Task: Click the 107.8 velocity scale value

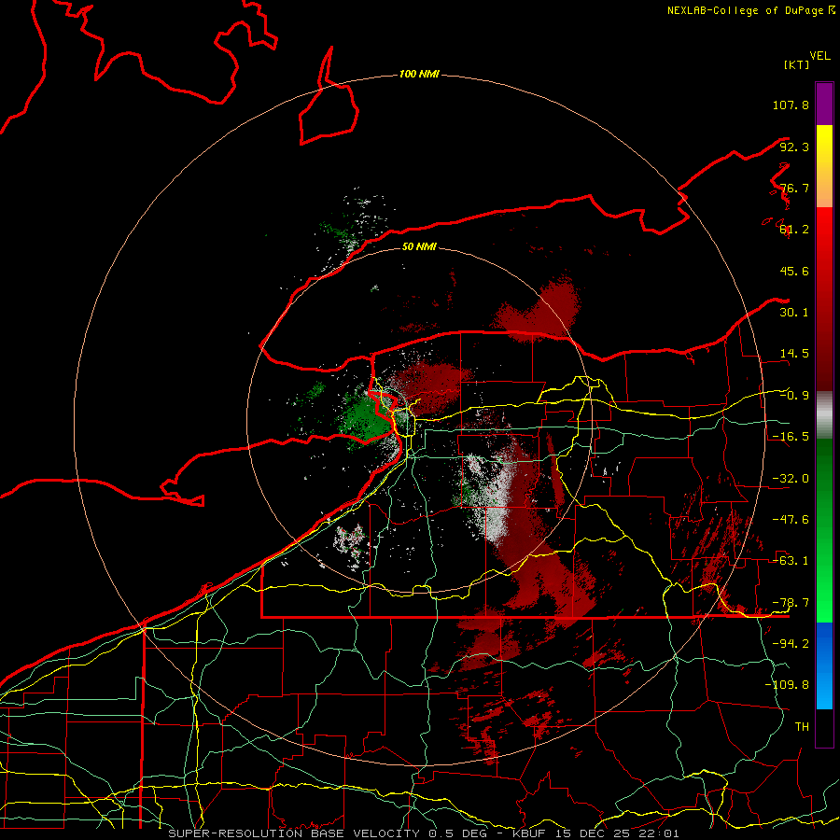Action: (791, 105)
